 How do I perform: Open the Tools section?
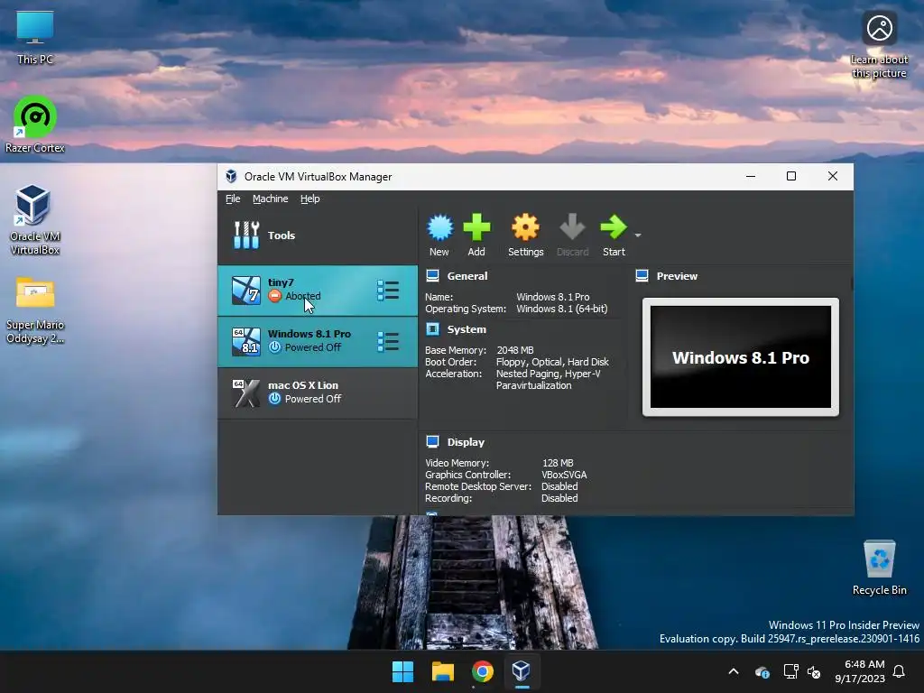click(x=318, y=236)
